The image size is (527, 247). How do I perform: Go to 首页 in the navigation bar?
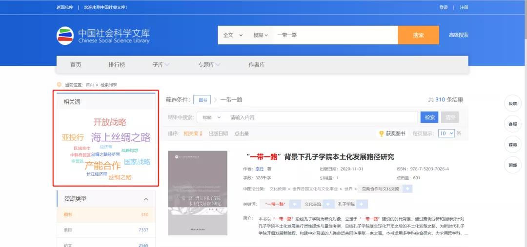76,65
